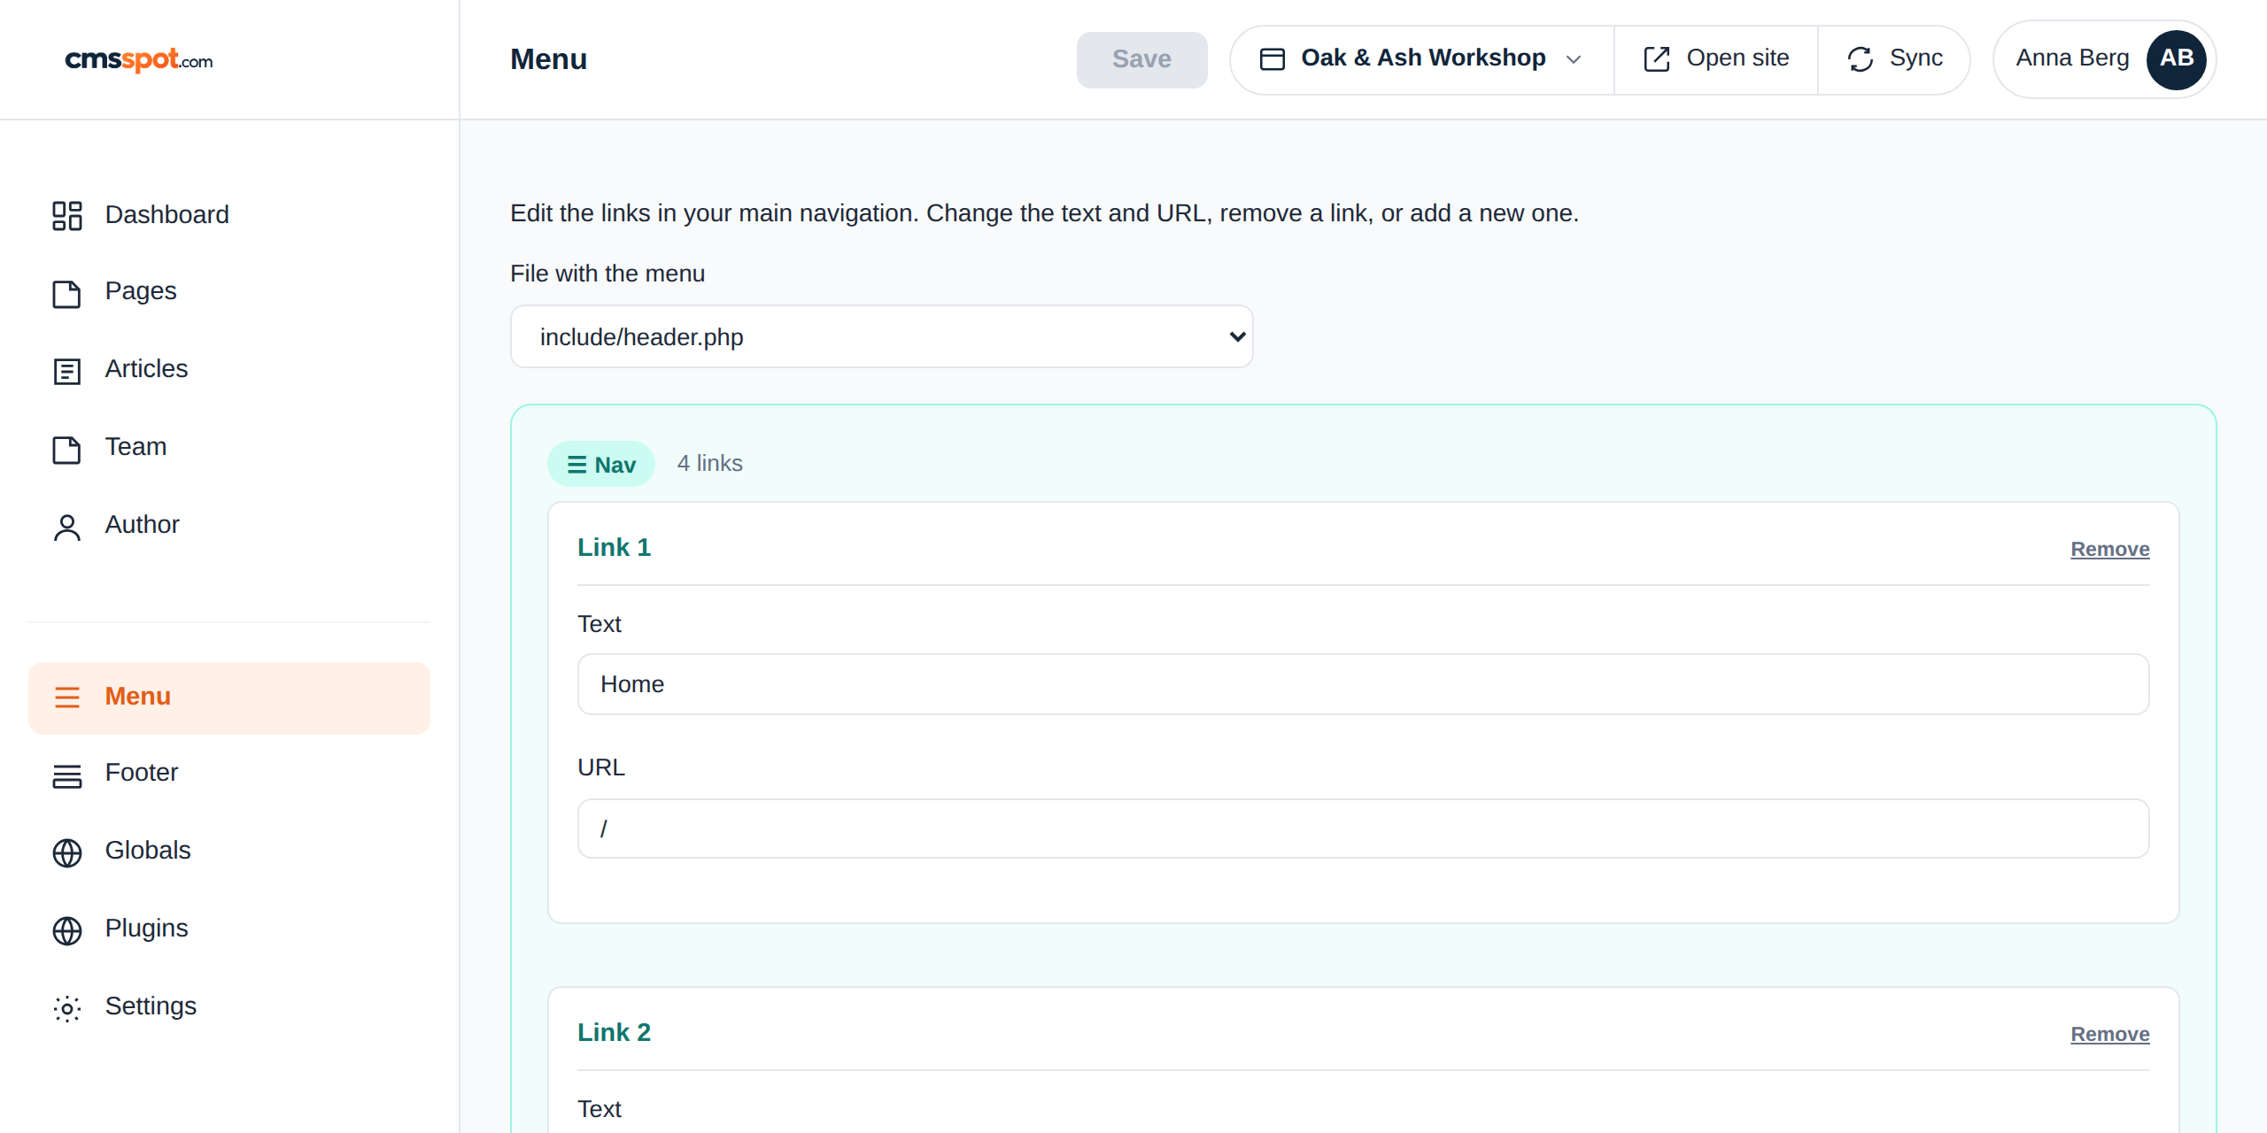The width and height of the screenshot is (2267, 1133).
Task: Click the Plugins globe icon
Action: [x=66, y=930]
